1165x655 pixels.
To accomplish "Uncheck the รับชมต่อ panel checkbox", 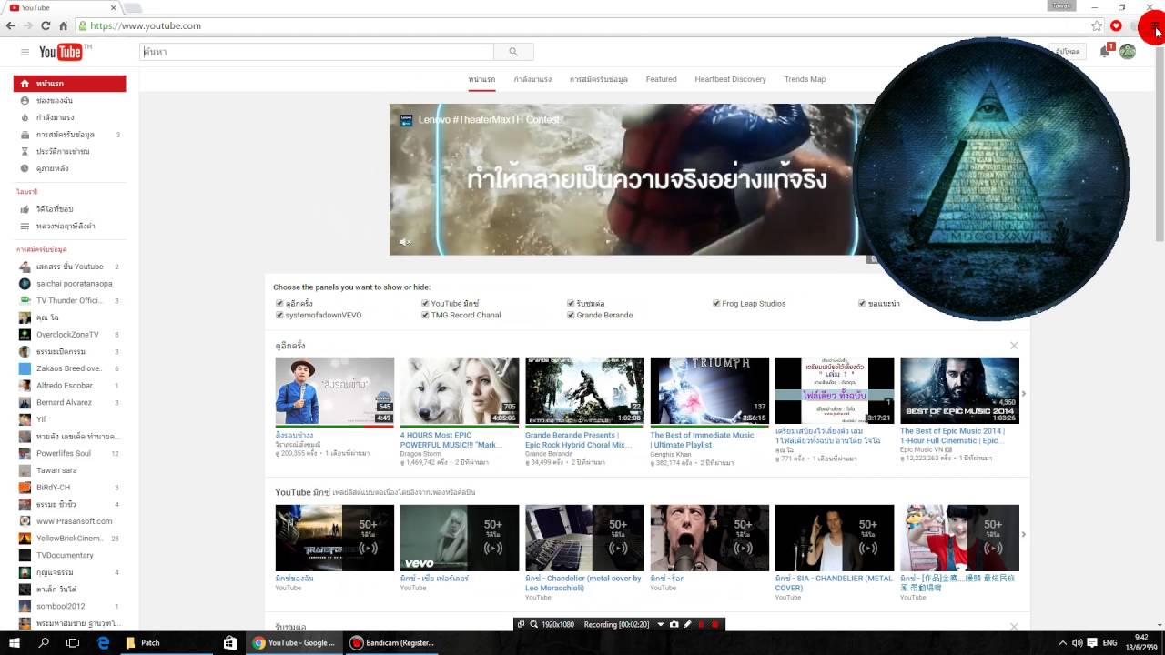I will click(x=571, y=304).
